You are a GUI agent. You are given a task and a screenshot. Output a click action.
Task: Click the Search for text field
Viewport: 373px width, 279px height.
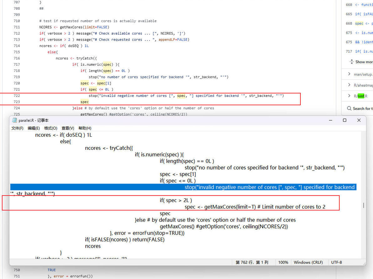[363, 109]
